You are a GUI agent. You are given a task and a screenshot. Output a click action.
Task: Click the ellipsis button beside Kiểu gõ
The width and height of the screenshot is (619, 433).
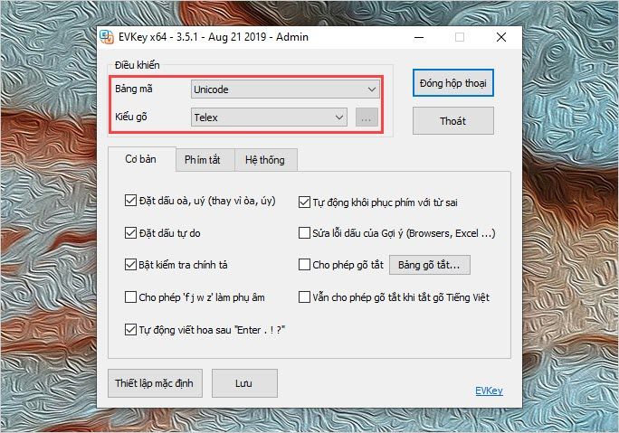pos(365,118)
